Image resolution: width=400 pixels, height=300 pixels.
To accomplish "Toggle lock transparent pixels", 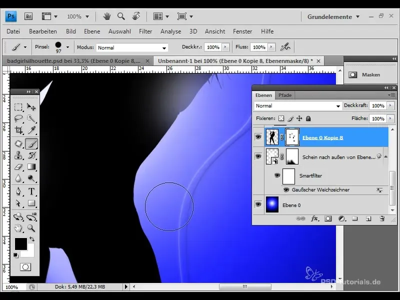I will (x=281, y=118).
